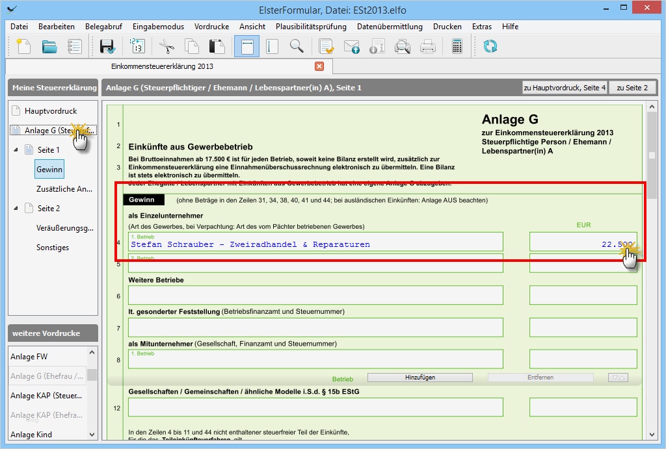Open the Vordrucke menu
This screenshot has width=666, height=449.
point(211,26)
